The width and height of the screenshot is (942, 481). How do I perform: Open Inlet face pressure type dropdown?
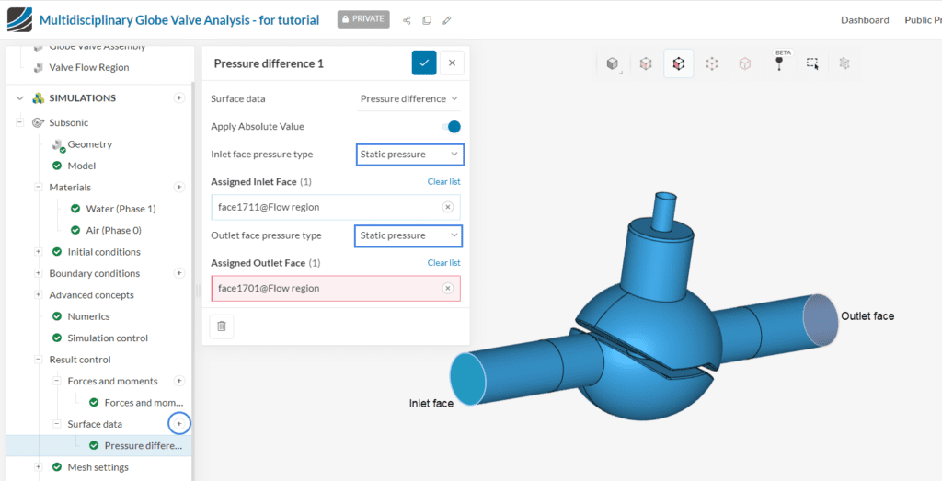[409, 155]
